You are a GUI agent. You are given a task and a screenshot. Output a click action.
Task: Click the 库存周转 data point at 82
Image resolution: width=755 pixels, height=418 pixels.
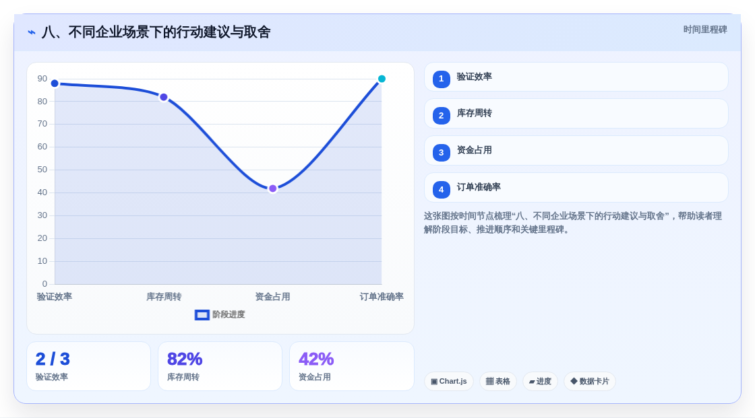coord(164,97)
